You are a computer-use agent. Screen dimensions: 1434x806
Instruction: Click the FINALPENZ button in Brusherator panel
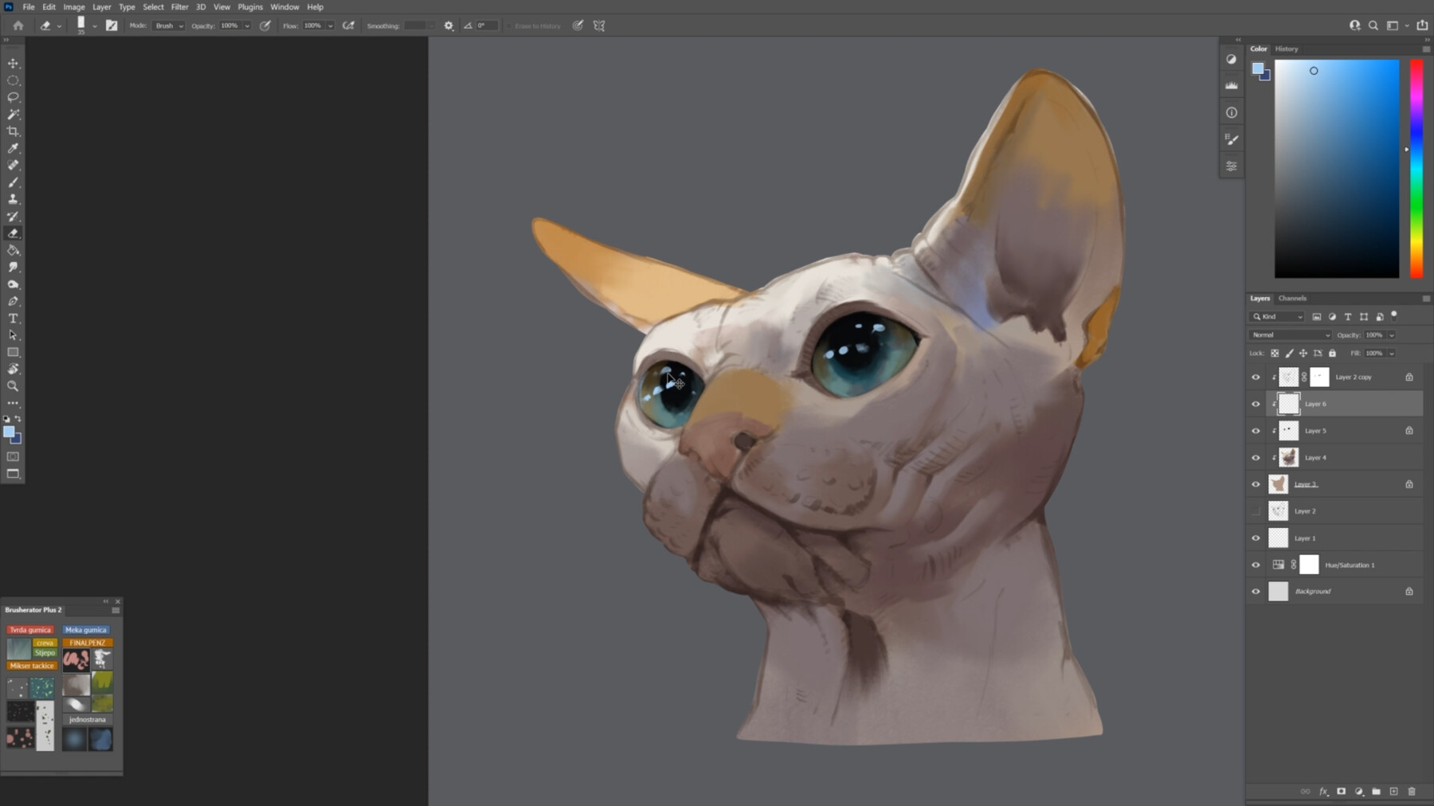coord(86,642)
